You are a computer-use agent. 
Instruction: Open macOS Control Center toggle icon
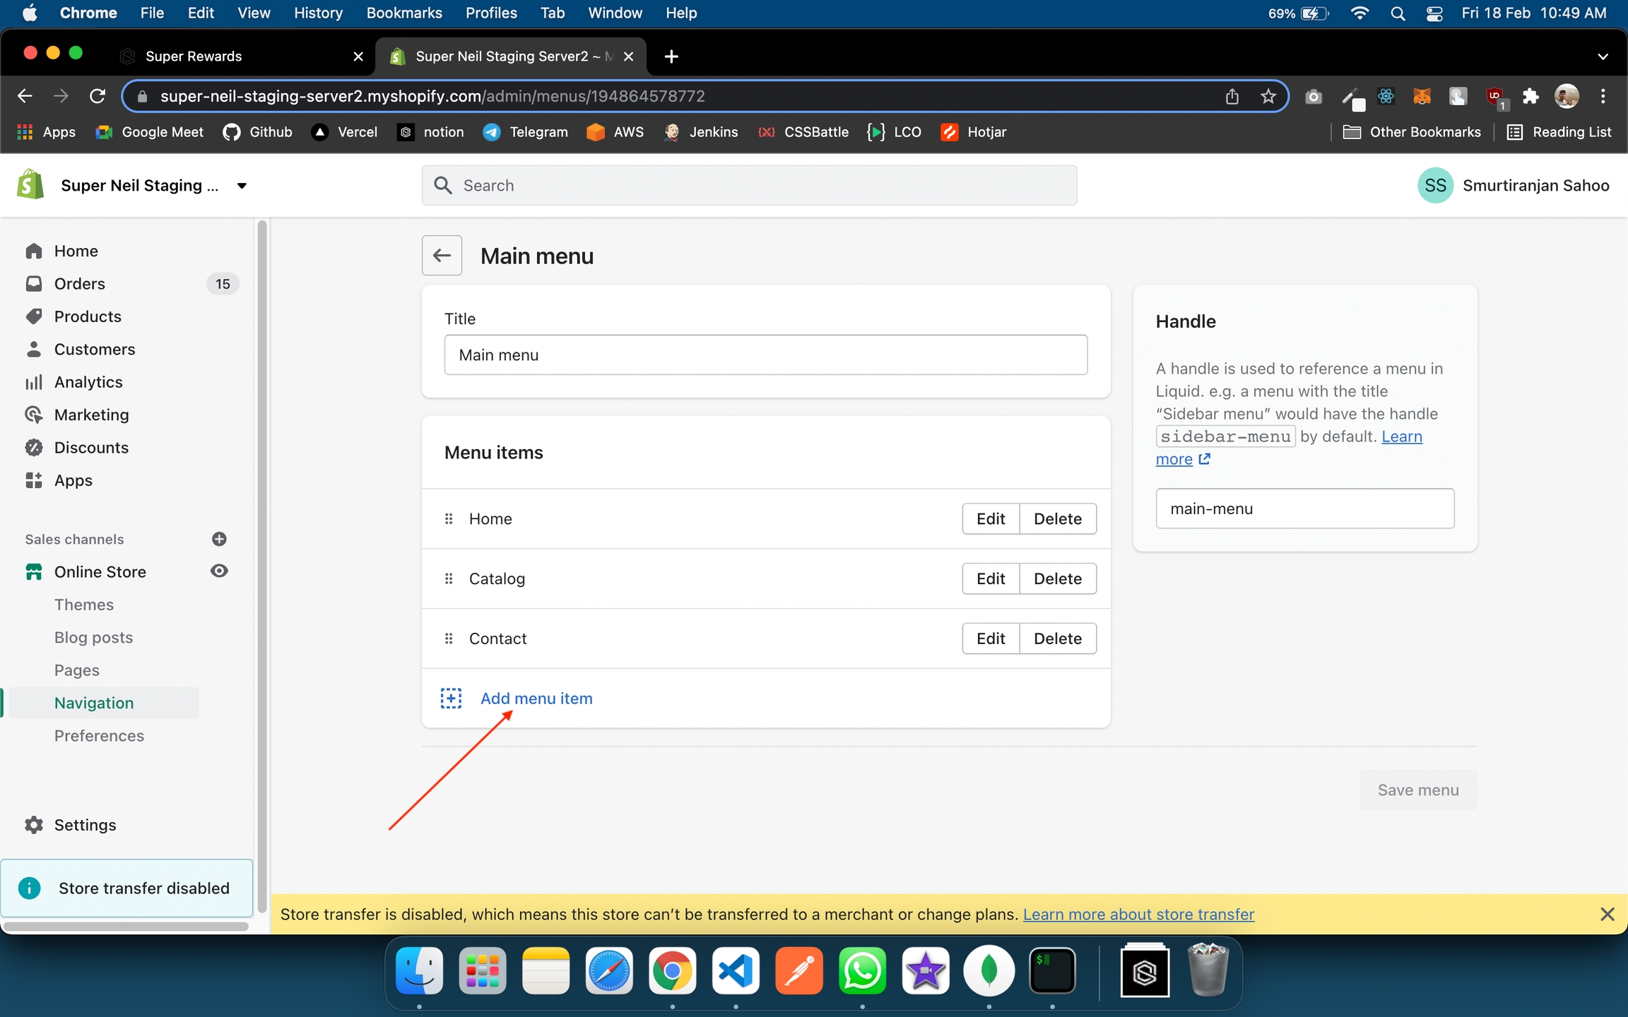click(1434, 13)
